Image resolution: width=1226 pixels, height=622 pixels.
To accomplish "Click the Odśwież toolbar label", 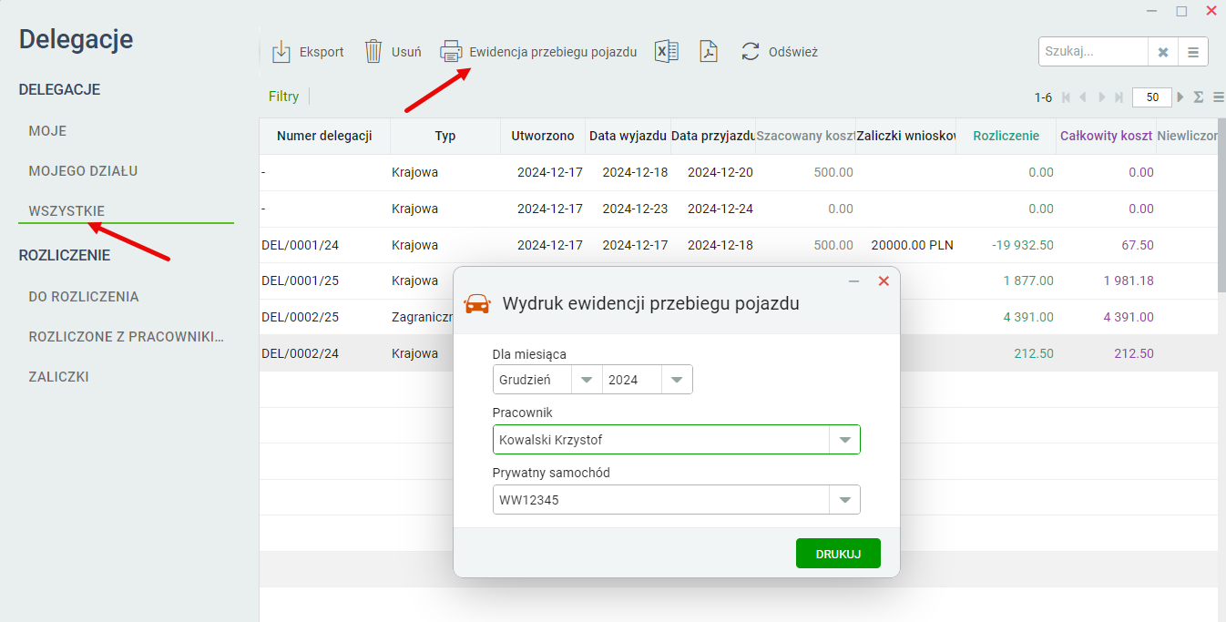I will tap(793, 52).
